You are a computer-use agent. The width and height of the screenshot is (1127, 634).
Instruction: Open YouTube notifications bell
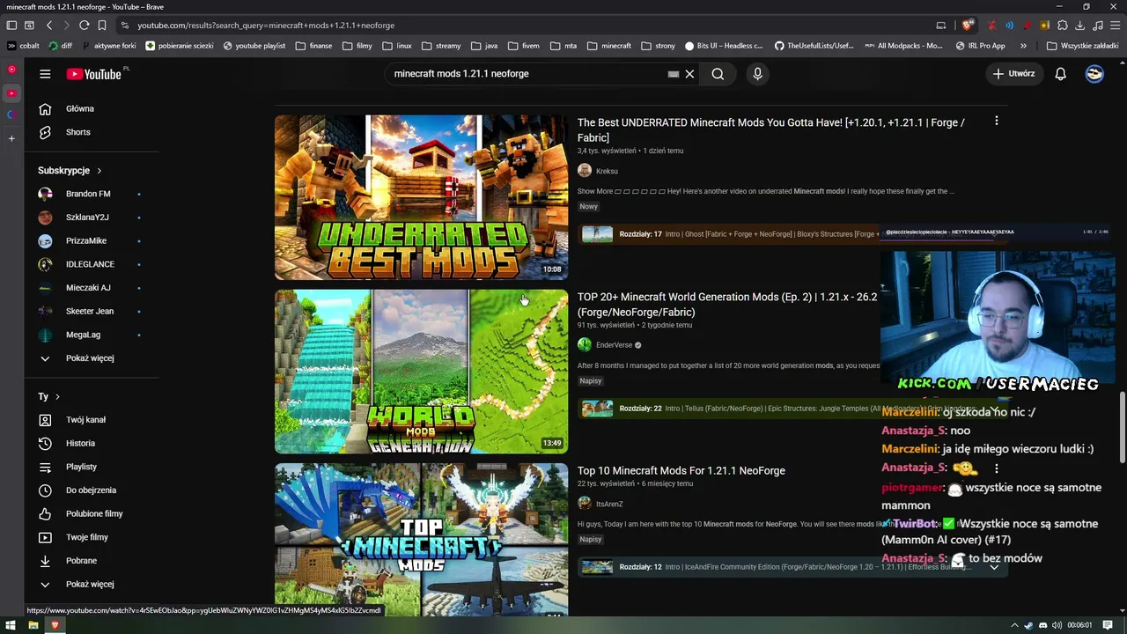1060,74
